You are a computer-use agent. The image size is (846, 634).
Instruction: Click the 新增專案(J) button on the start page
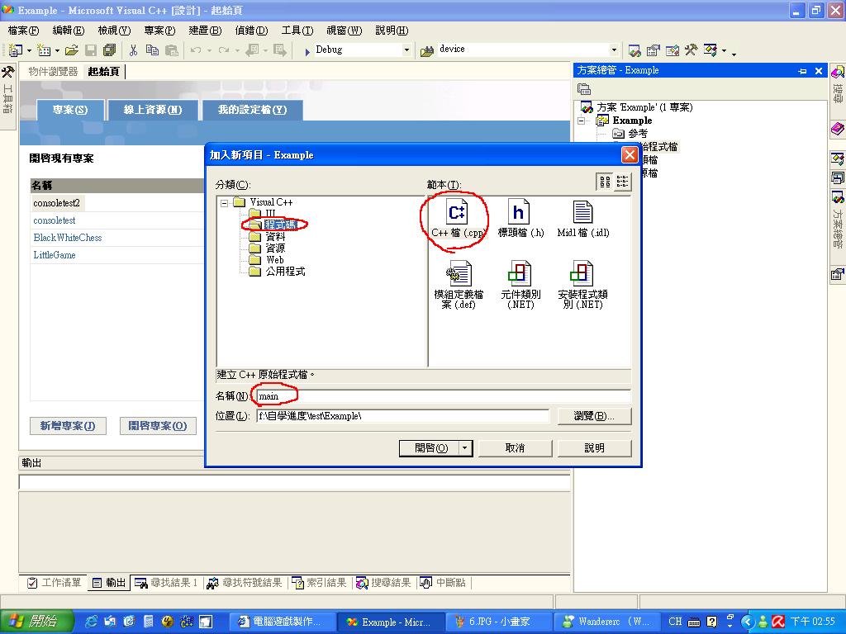(x=68, y=426)
